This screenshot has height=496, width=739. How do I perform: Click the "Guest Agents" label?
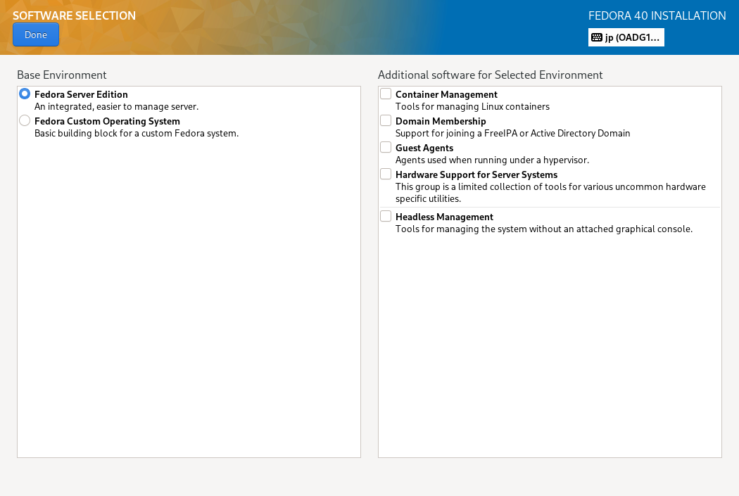424,148
